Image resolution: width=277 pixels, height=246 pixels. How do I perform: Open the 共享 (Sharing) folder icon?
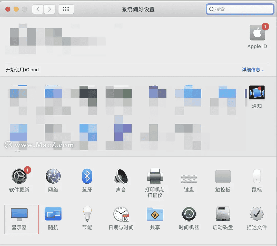click(x=155, y=214)
